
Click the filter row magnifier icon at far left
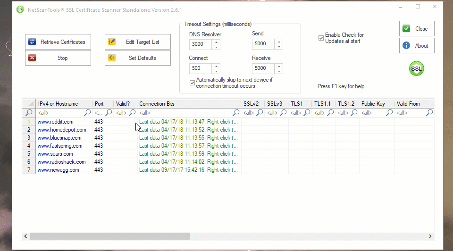pyautogui.click(x=29, y=113)
